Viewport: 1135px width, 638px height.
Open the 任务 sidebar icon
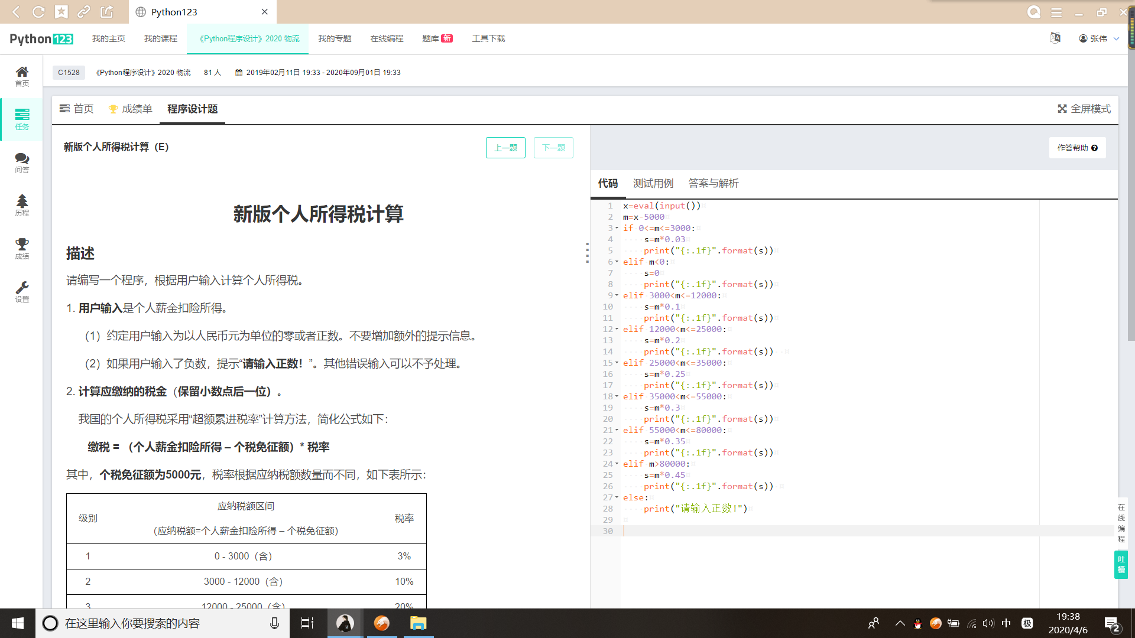click(x=22, y=119)
